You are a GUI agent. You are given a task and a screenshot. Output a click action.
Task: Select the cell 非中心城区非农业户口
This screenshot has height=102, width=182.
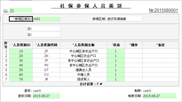83,61
